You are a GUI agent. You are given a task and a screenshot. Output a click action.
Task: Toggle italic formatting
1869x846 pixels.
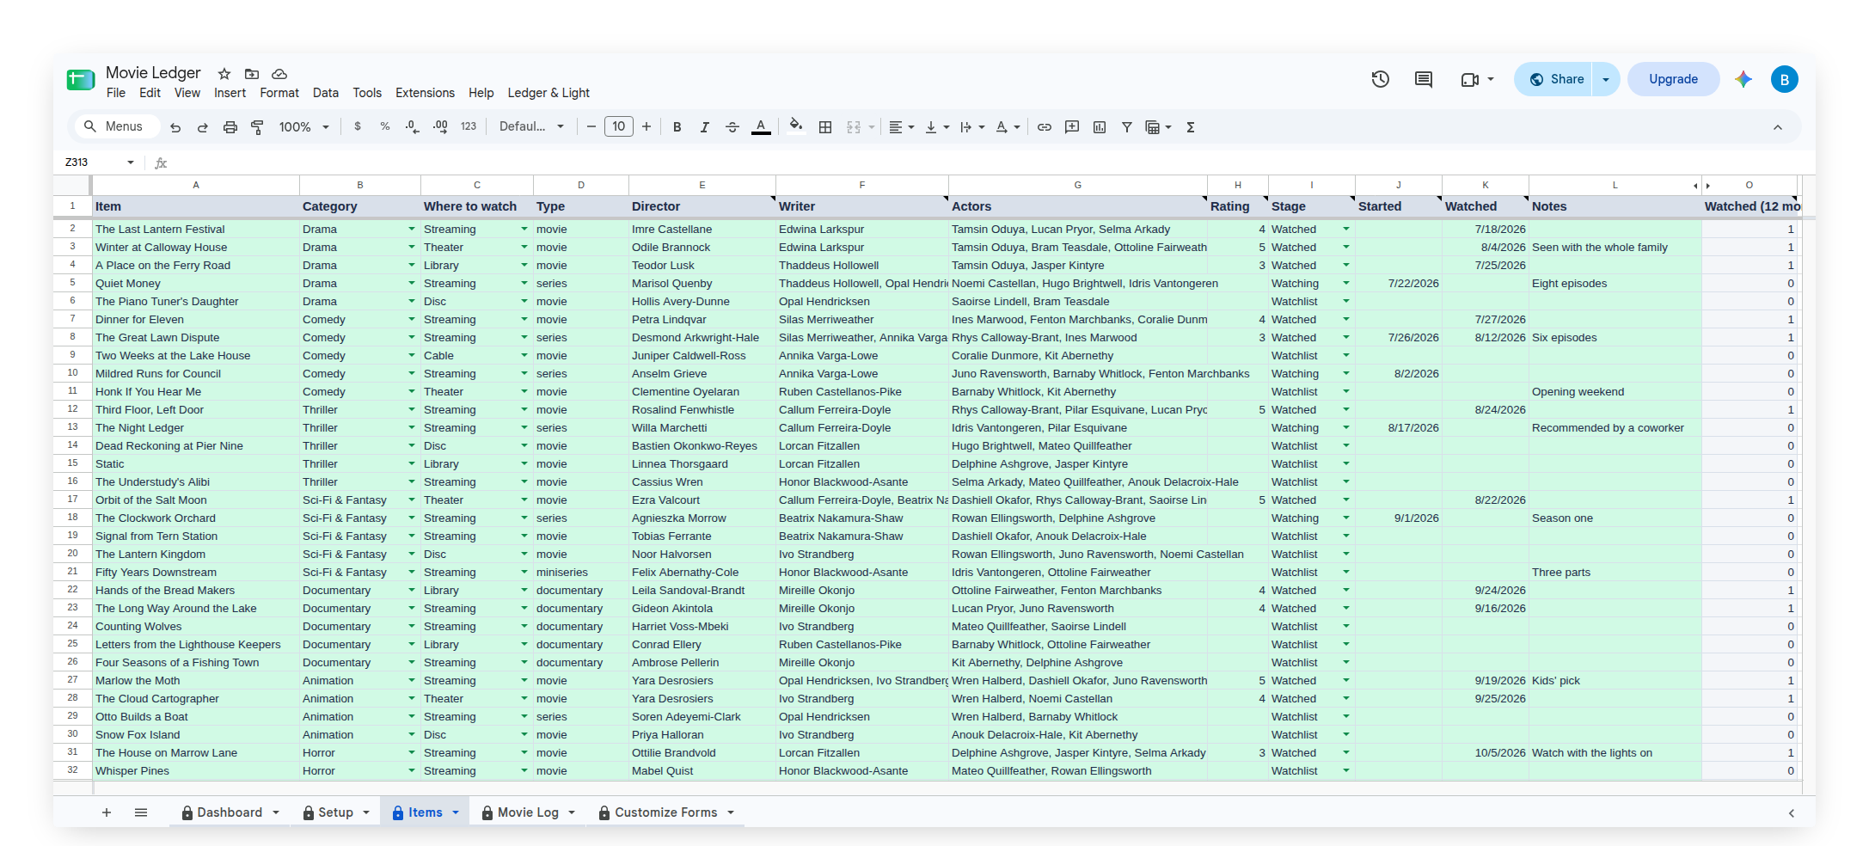[705, 127]
